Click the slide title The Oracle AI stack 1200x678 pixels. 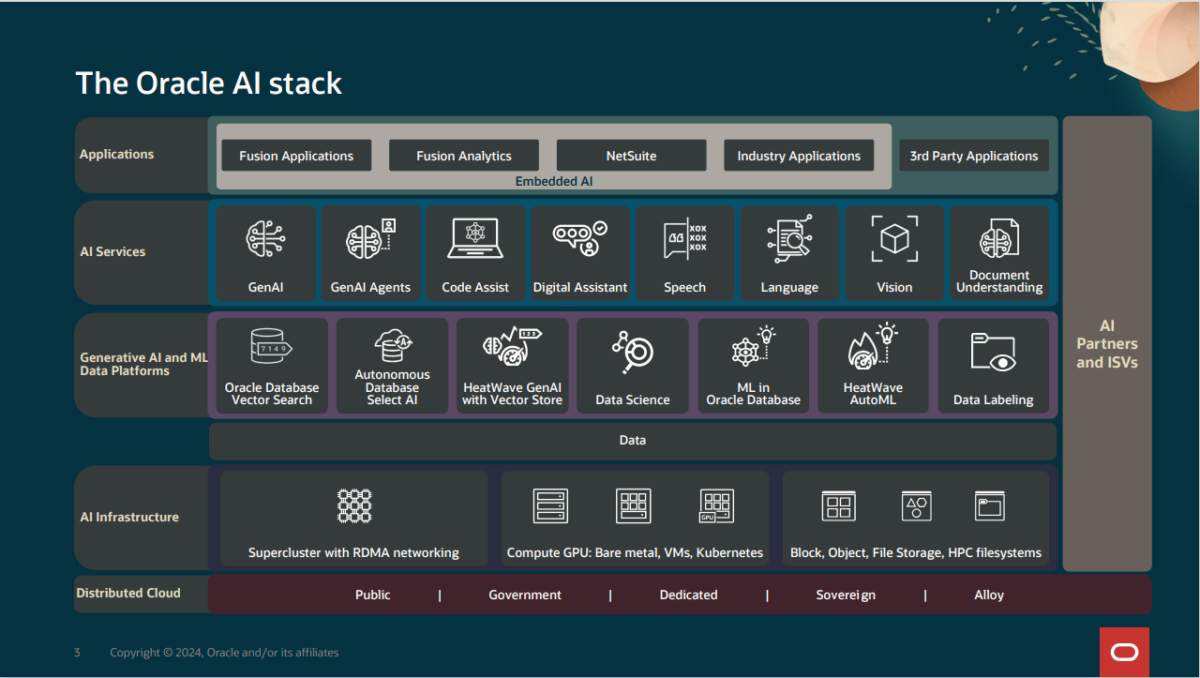click(x=209, y=83)
